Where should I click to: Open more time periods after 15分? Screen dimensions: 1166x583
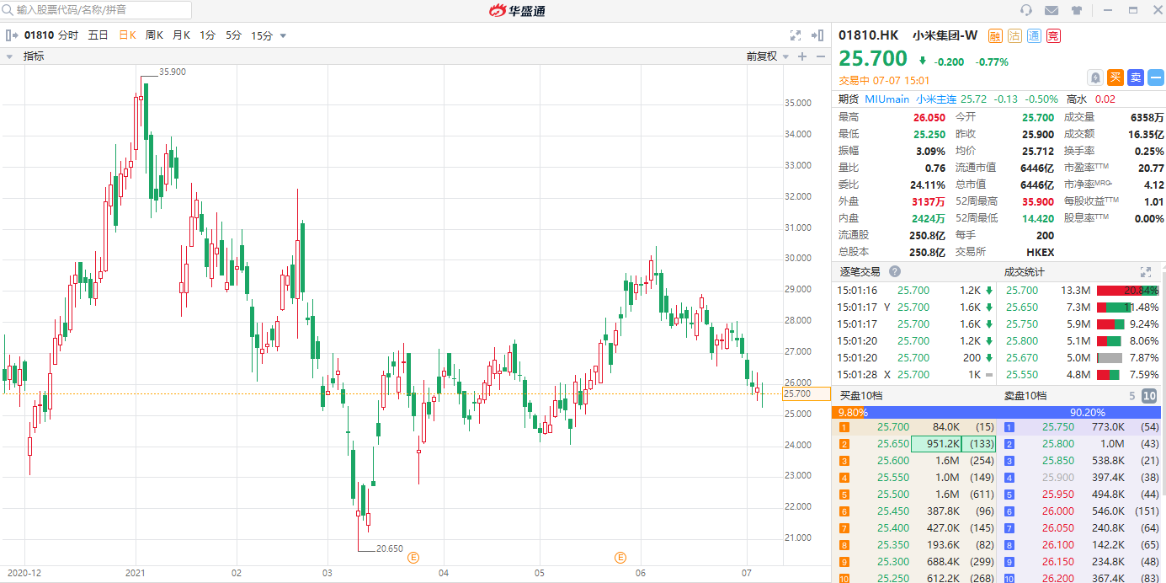pyautogui.click(x=283, y=35)
